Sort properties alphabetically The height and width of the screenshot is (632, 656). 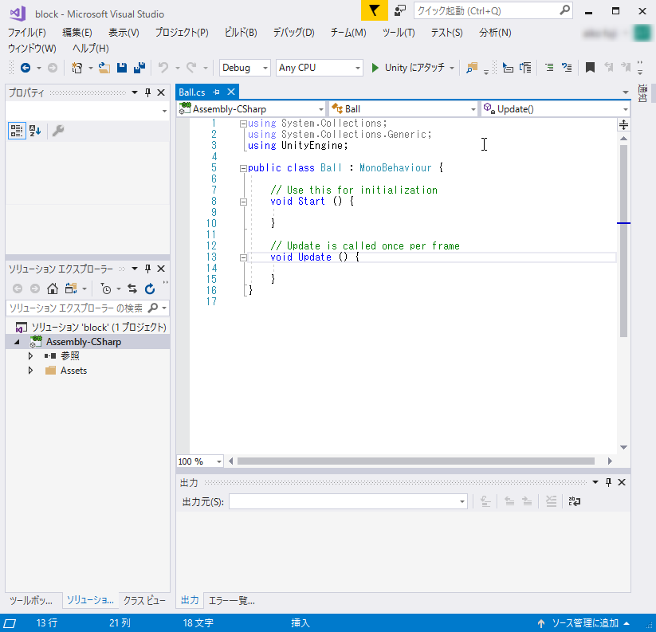pos(35,131)
